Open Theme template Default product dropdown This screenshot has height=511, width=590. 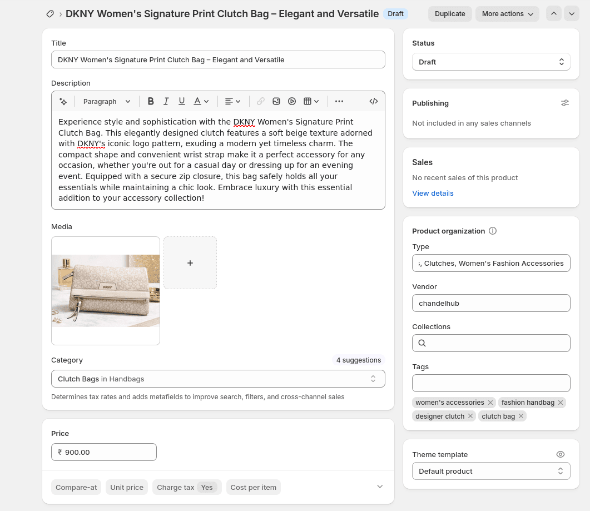(x=491, y=471)
